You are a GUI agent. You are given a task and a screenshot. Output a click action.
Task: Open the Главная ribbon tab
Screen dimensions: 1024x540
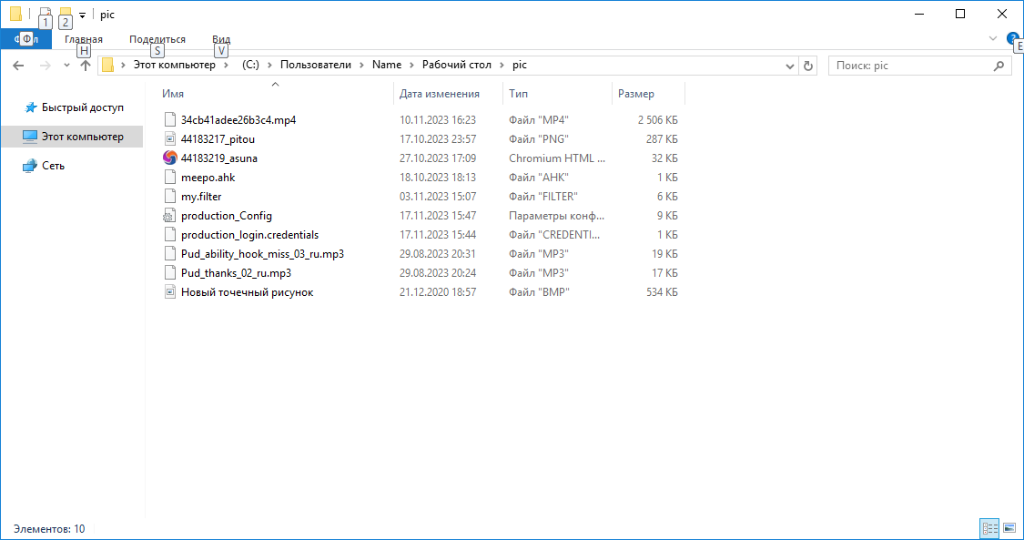84,39
